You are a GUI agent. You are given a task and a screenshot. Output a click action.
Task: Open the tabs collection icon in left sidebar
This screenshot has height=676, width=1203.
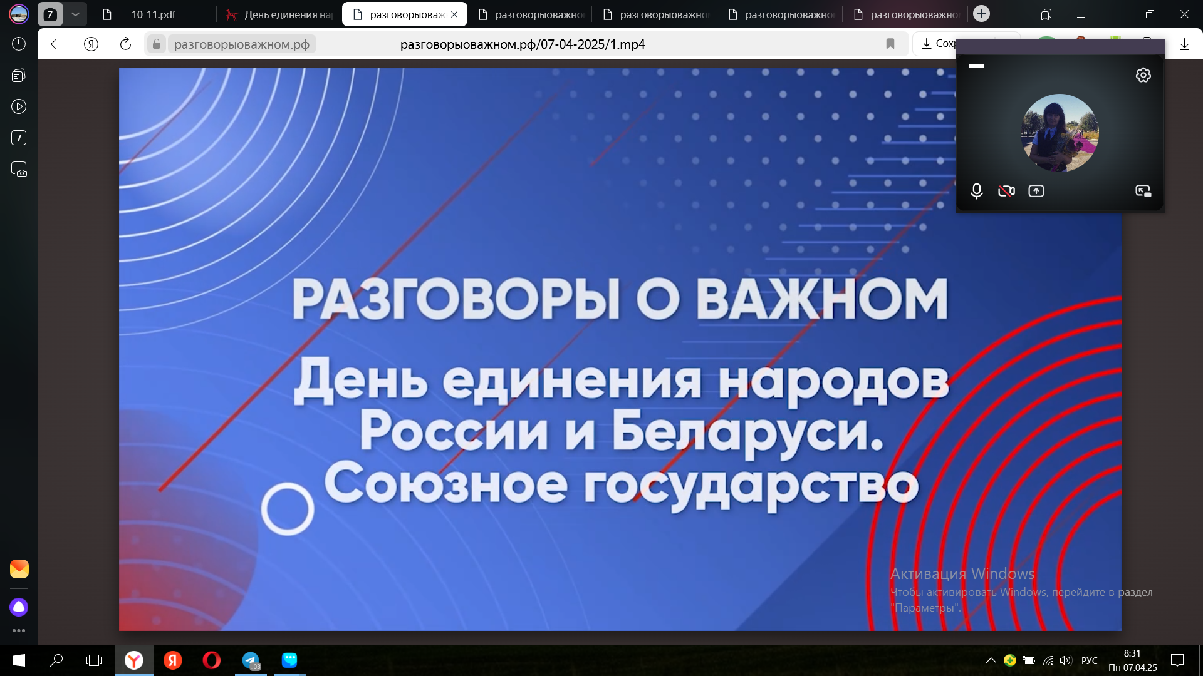(x=19, y=75)
